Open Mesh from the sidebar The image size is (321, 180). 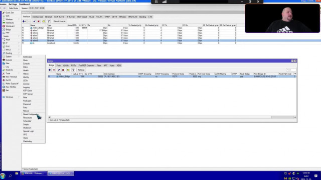[x=8, y=39]
